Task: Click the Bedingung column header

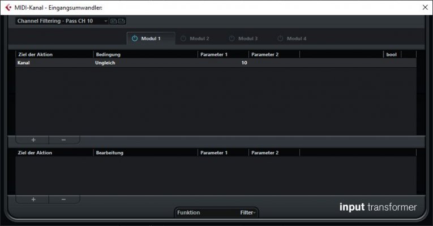Action: tap(145, 55)
